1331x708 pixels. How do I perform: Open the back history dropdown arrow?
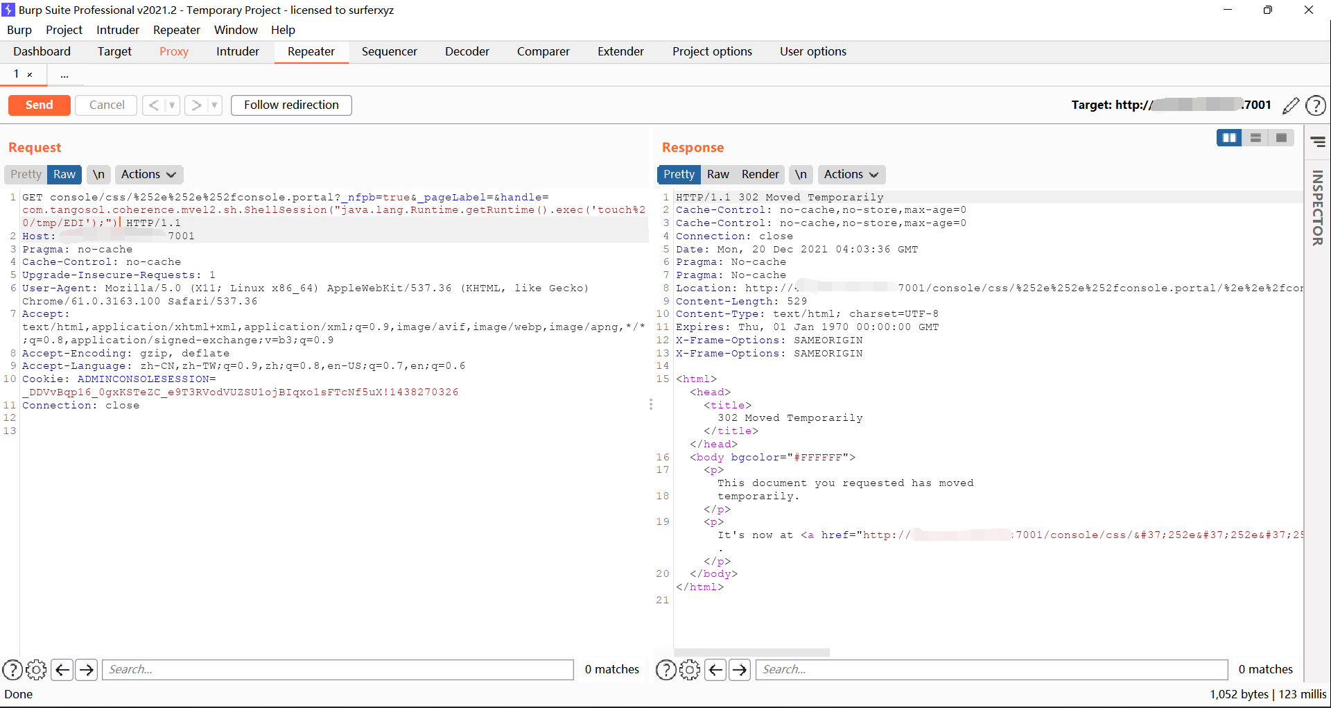tap(172, 105)
